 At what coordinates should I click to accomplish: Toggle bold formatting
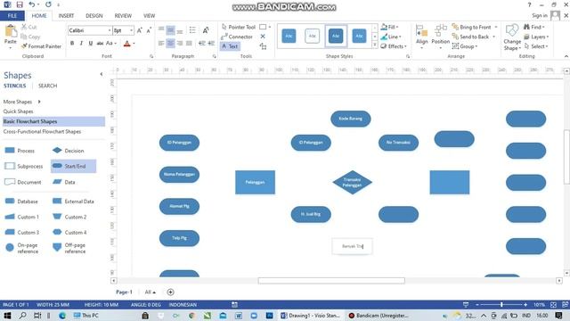click(x=72, y=44)
